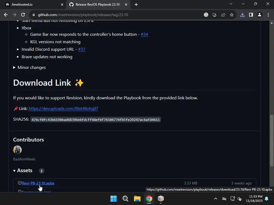The image size is (274, 205).
Task: Switch to the Ameliorated.io tab
Action: [x=33, y=5]
